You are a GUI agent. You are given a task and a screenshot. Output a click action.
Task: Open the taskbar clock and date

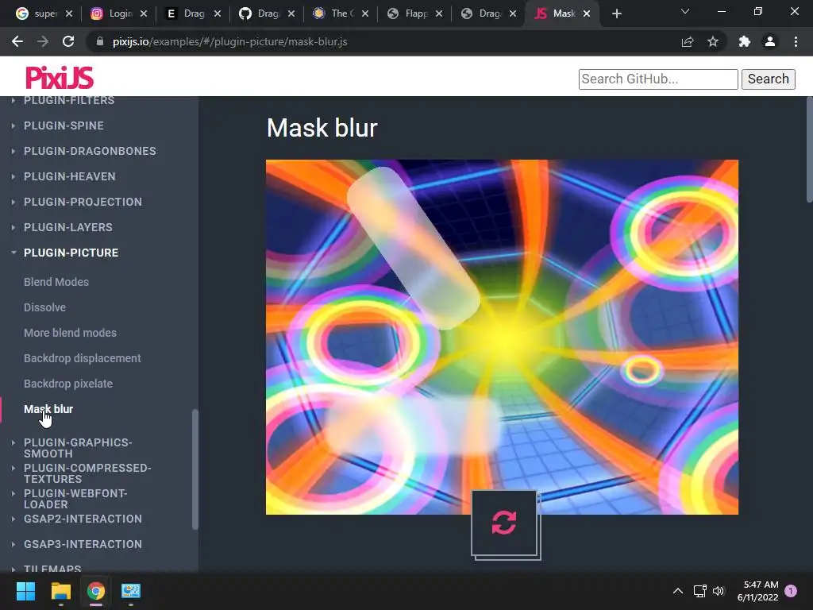(757, 591)
